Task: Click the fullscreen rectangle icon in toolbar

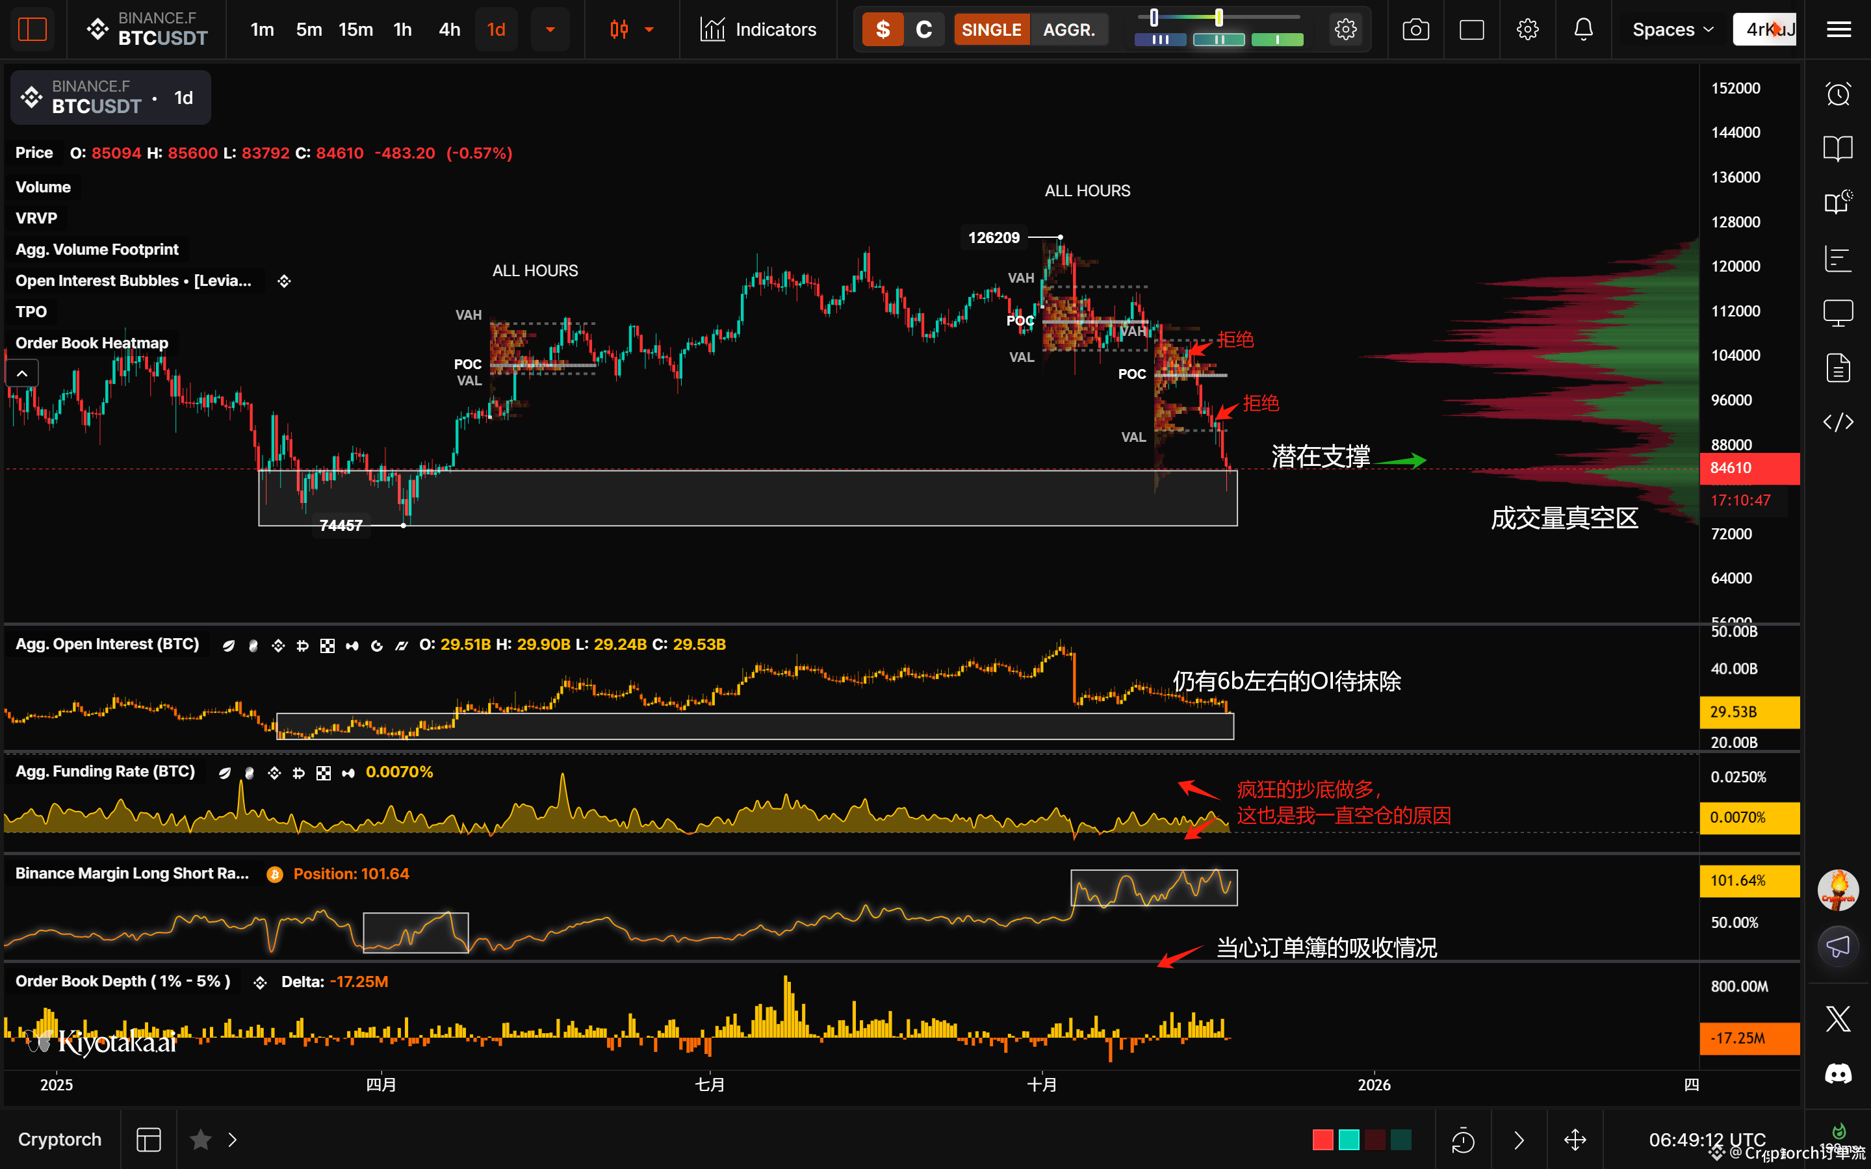Action: (x=1471, y=29)
